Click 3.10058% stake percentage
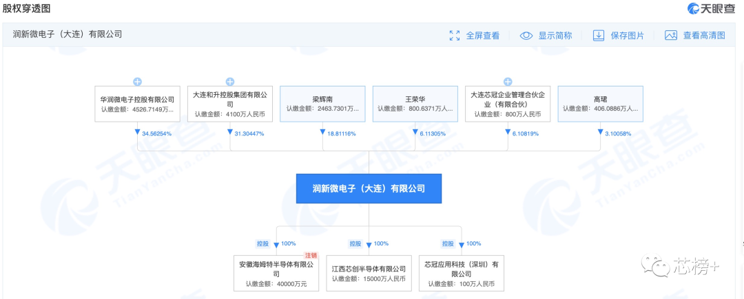 point(618,134)
